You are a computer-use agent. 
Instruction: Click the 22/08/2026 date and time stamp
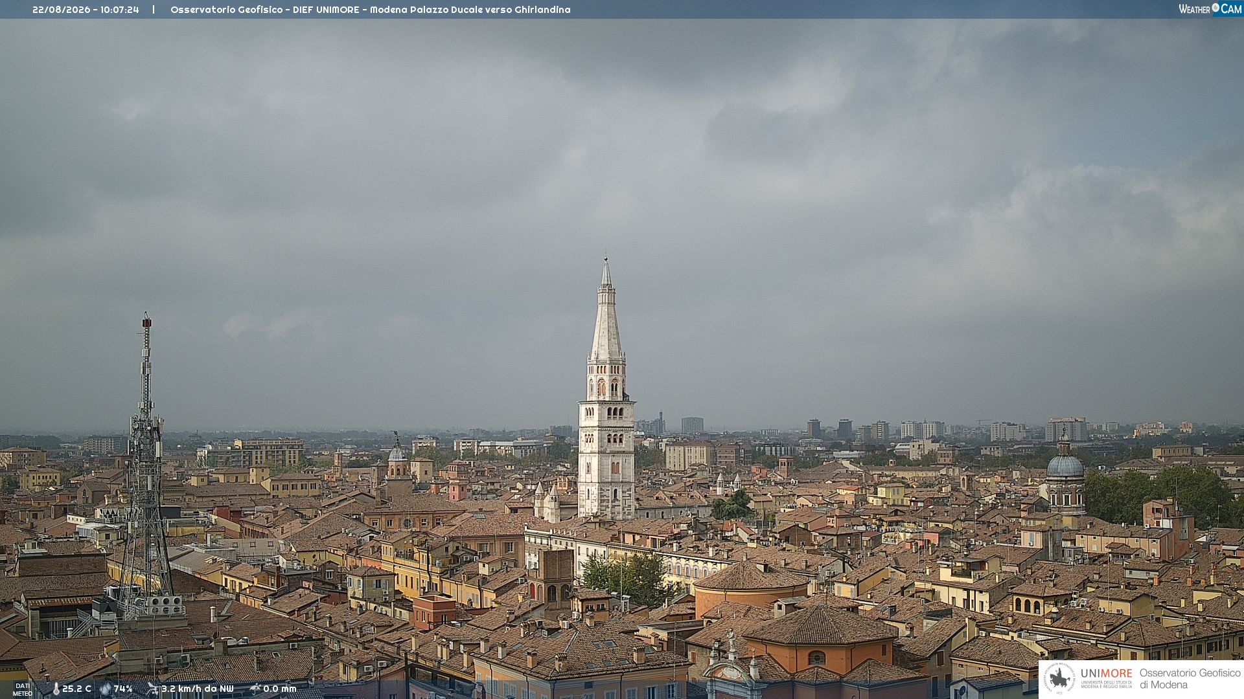[86, 10]
